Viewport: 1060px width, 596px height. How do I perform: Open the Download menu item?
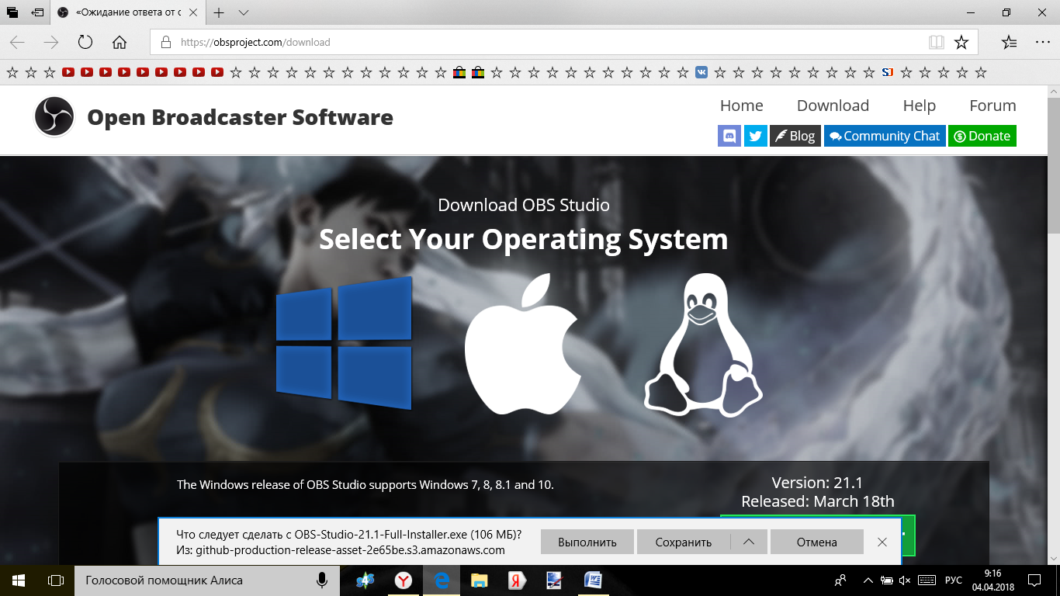click(833, 106)
